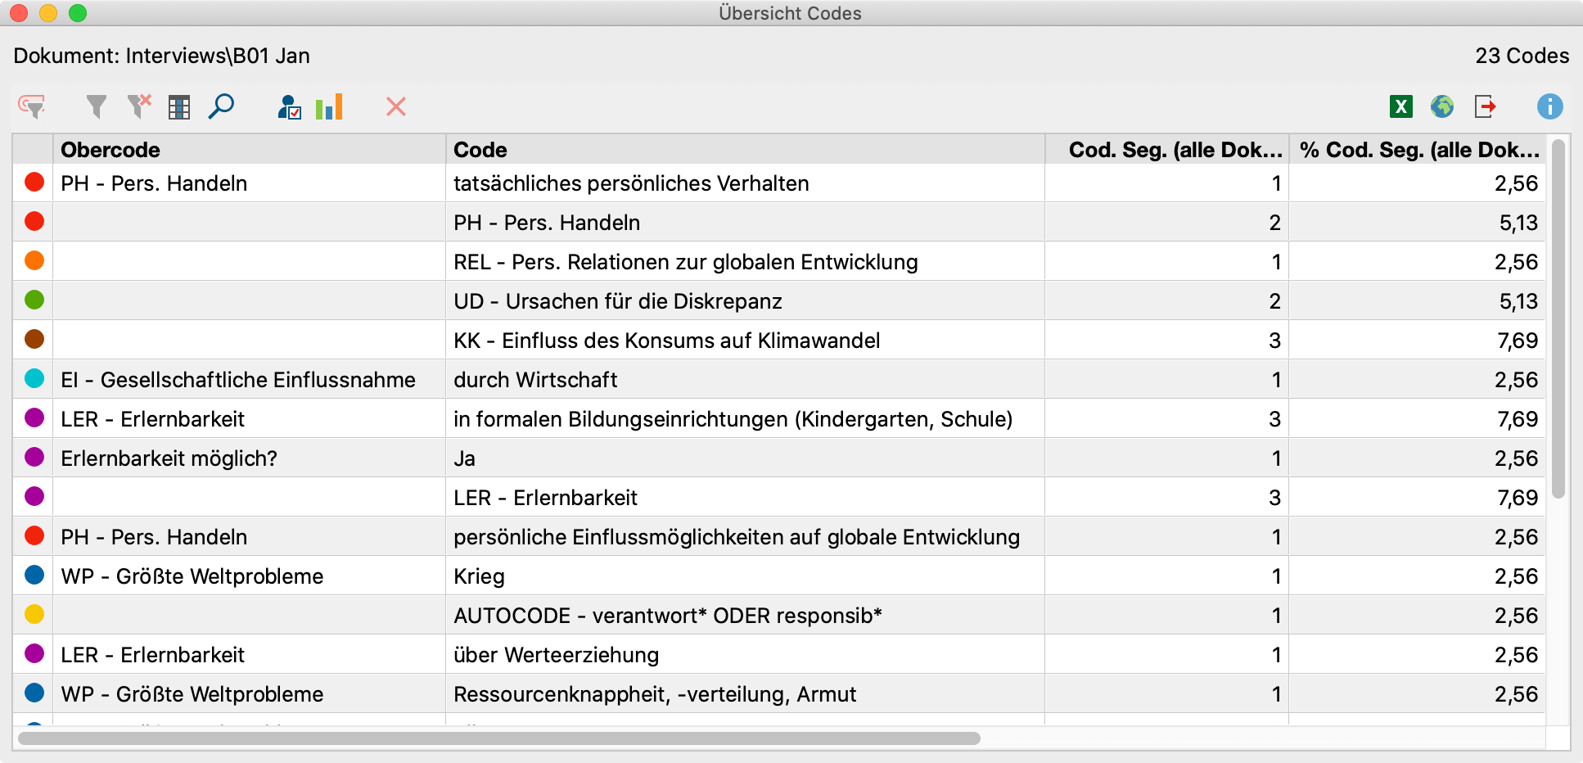Select the AUTOCODE - verantwort* ODER responsib* row
Image resolution: width=1583 pixels, height=763 pixels.
click(667, 615)
